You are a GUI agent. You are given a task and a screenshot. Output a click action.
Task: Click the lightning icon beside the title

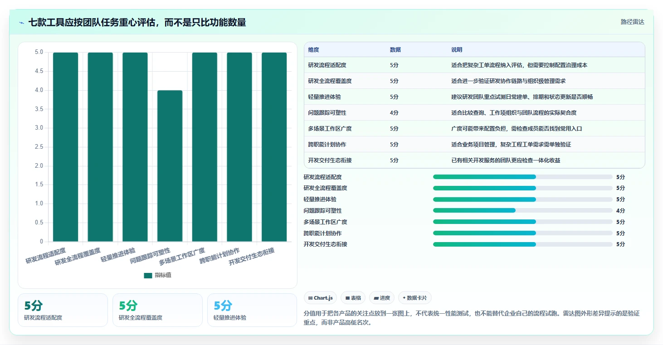click(x=21, y=22)
